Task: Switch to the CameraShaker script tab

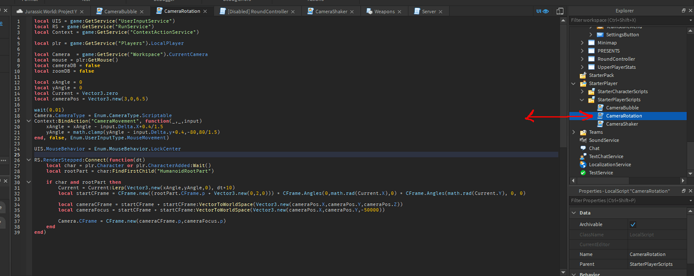Action: (x=331, y=12)
